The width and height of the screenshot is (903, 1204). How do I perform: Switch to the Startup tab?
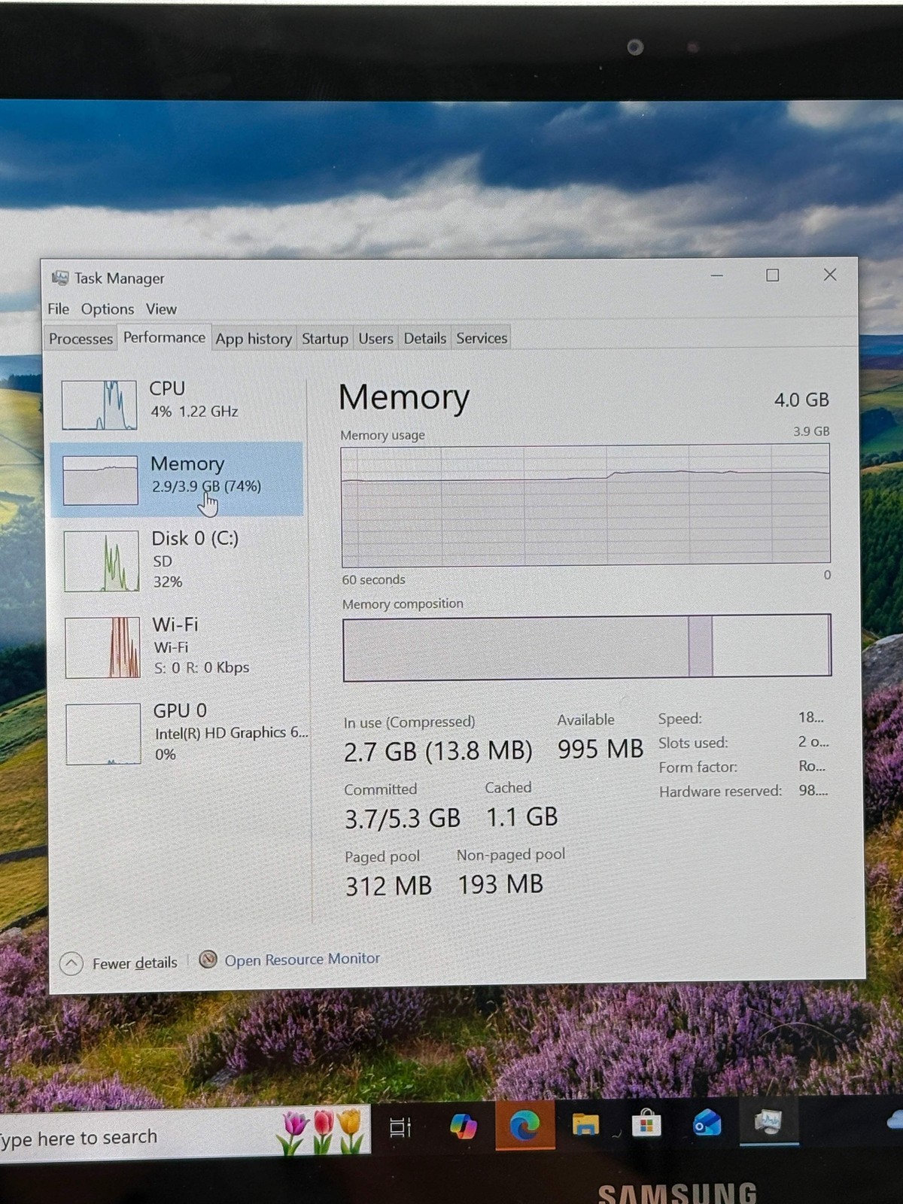pos(325,339)
